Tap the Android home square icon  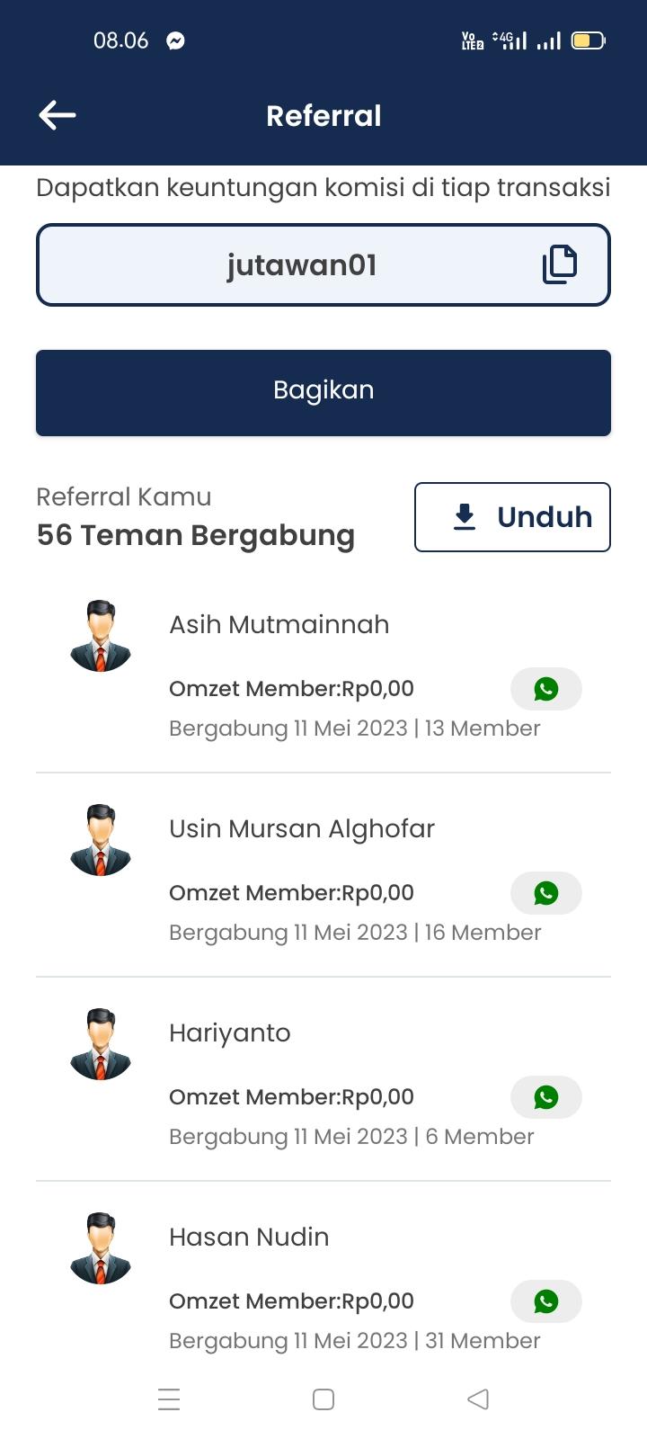click(x=323, y=1399)
